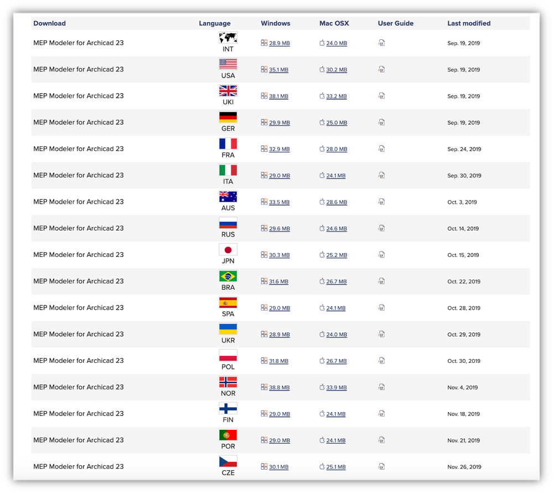Download 24.0 MB Mac file for UKR

coord(337,335)
